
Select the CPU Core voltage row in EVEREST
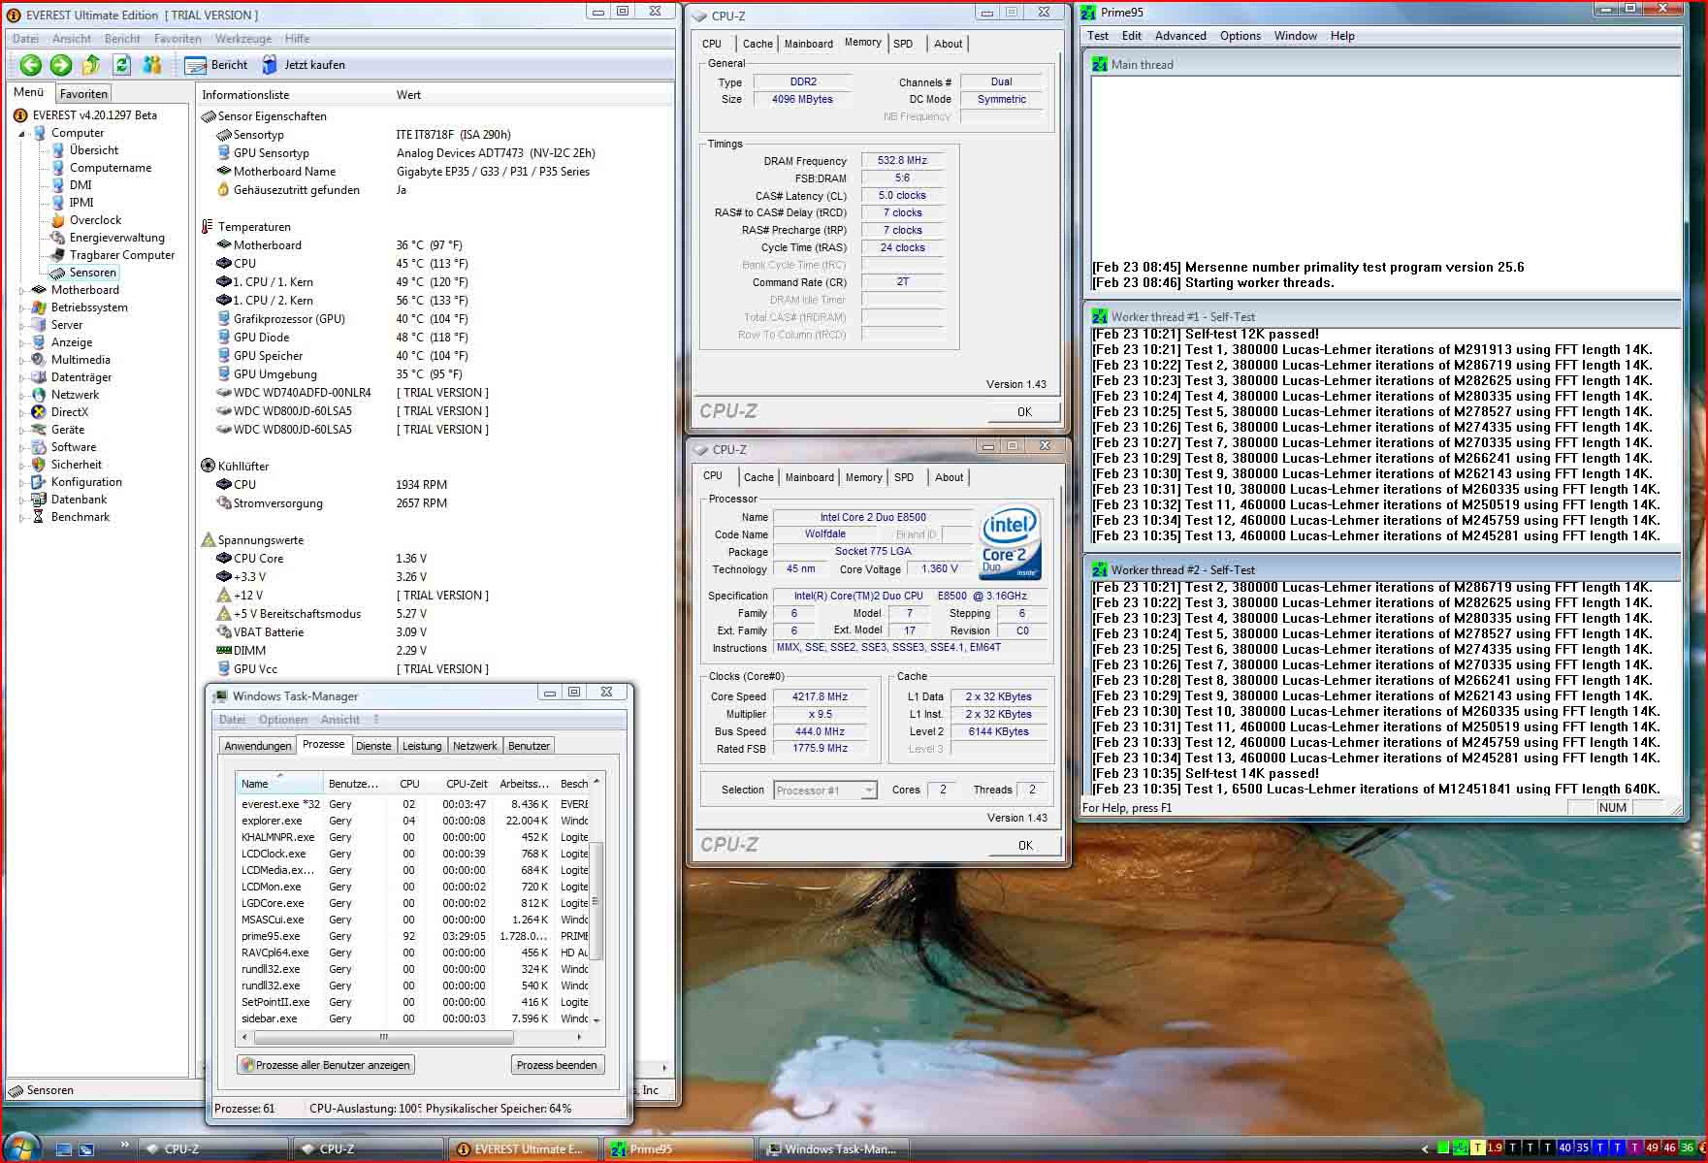[436, 559]
